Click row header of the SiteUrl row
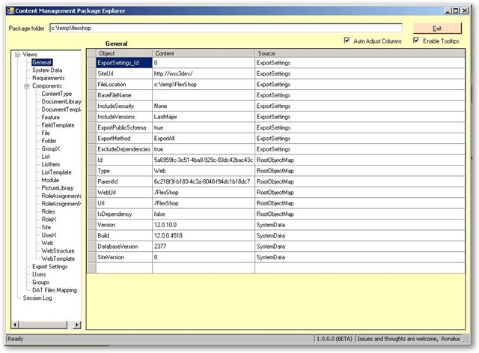 pos(91,73)
